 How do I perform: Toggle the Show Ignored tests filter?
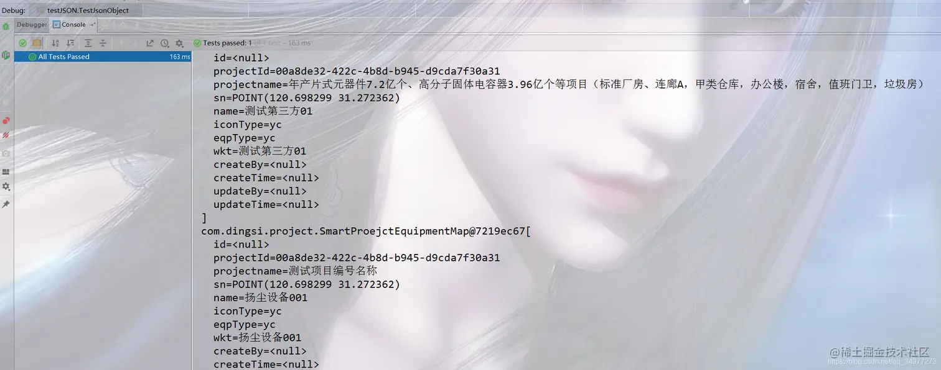37,43
